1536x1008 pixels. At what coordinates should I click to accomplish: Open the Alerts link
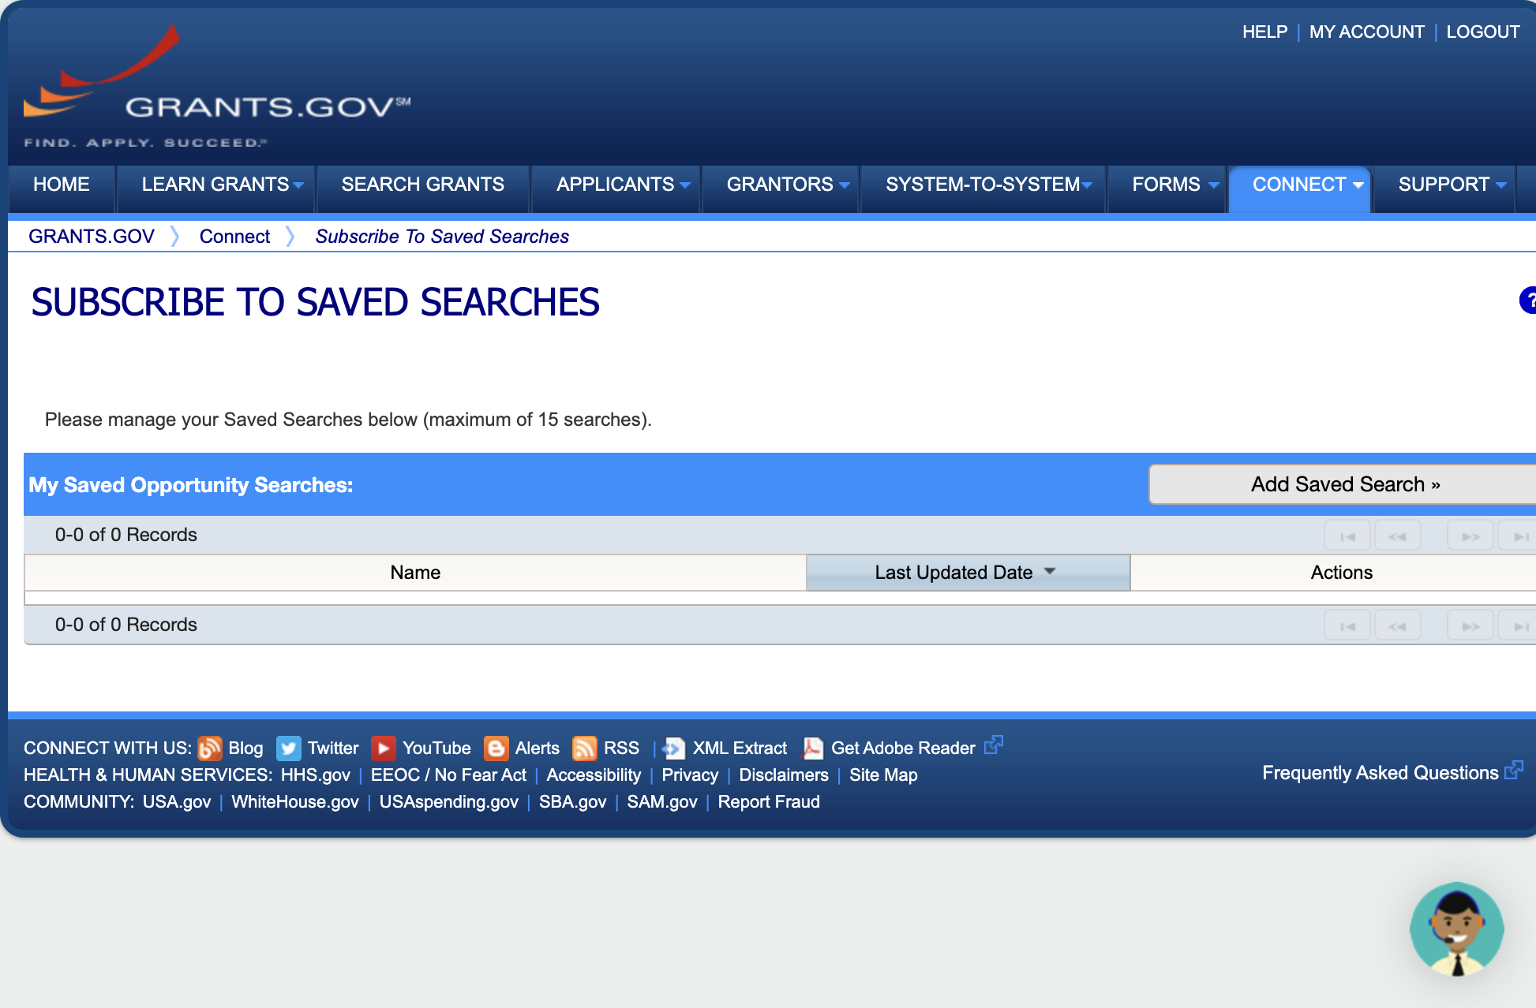(537, 749)
